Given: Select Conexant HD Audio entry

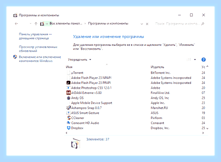Looking at the screenshot, I should [x=85, y=123].
